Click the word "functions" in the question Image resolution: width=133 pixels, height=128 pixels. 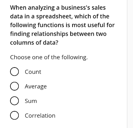(x=51, y=25)
